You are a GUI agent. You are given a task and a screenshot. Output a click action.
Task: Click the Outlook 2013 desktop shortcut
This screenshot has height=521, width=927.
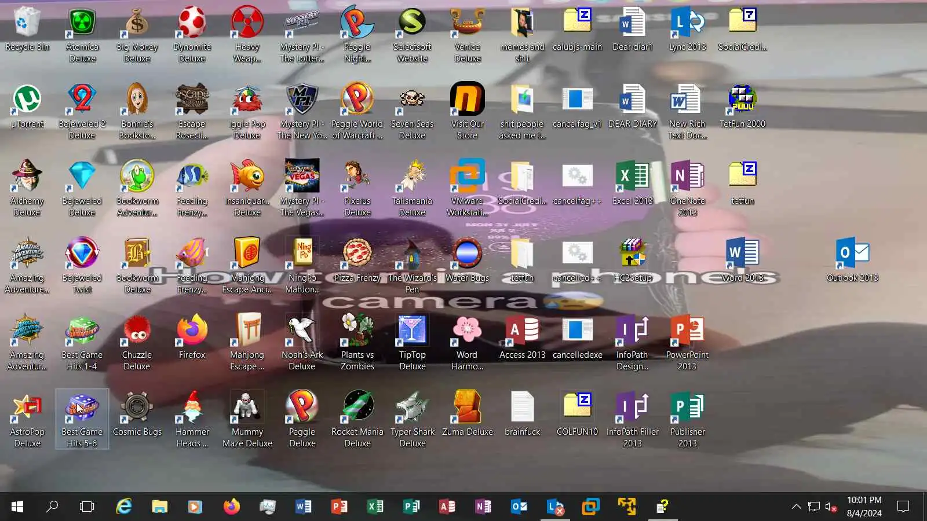853,260
